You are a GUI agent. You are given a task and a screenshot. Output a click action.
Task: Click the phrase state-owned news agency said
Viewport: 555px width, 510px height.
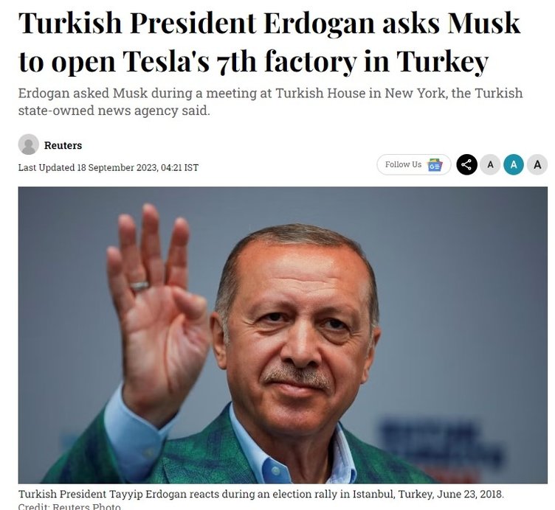coord(114,111)
